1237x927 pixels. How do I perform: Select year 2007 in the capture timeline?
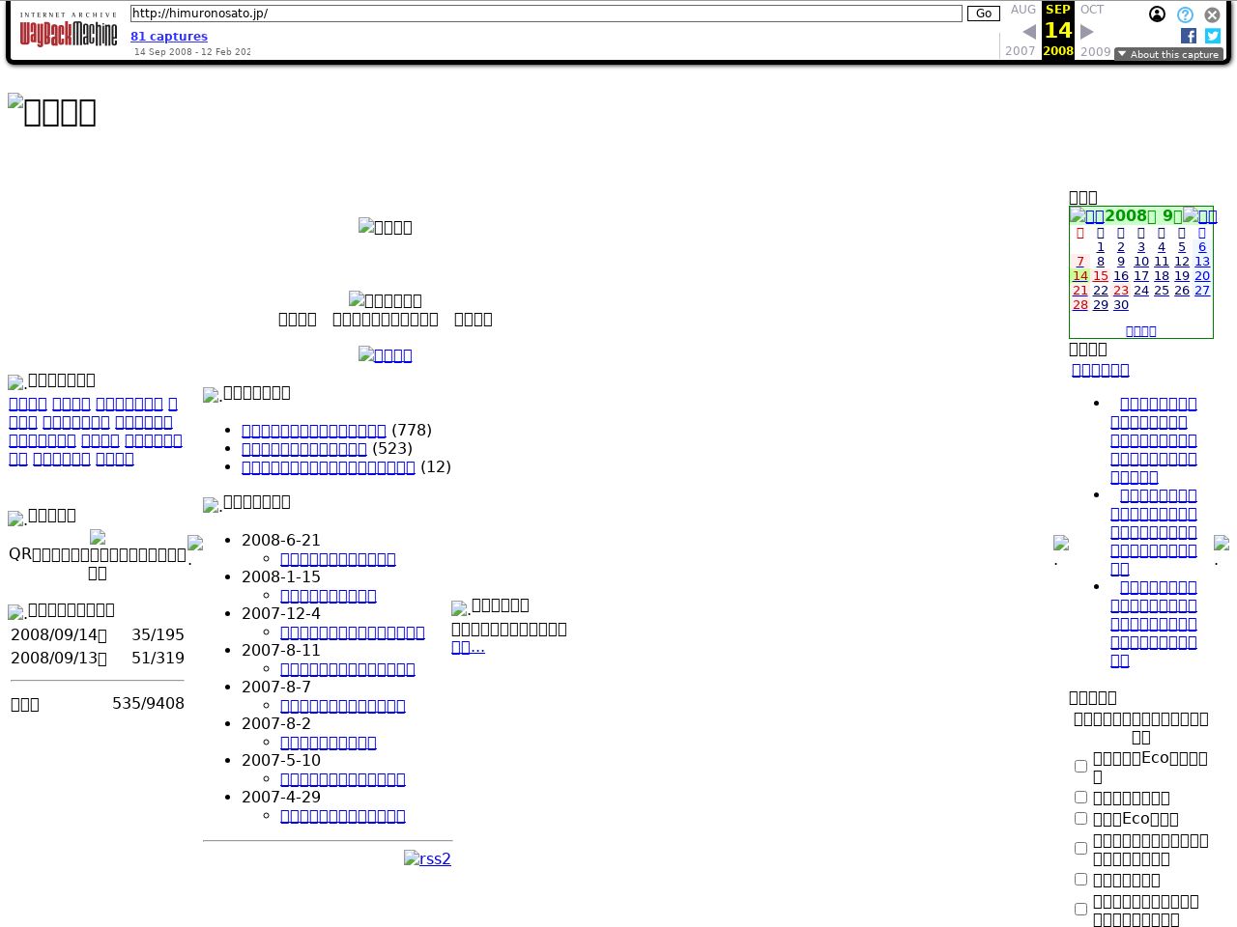[x=1020, y=51]
